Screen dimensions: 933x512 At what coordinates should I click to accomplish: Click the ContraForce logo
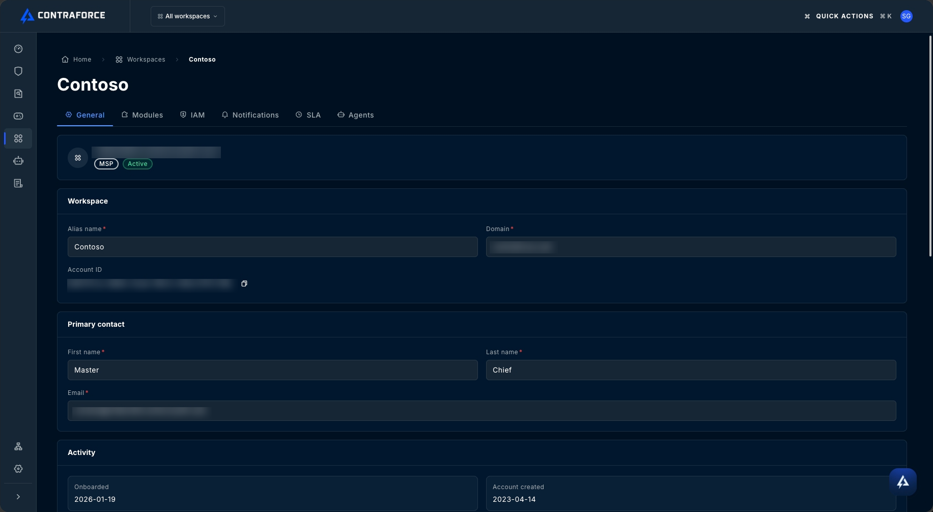coord(63,16)
